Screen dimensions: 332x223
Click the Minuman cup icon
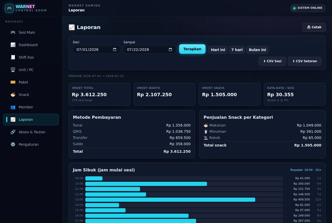tap(206, 131)
